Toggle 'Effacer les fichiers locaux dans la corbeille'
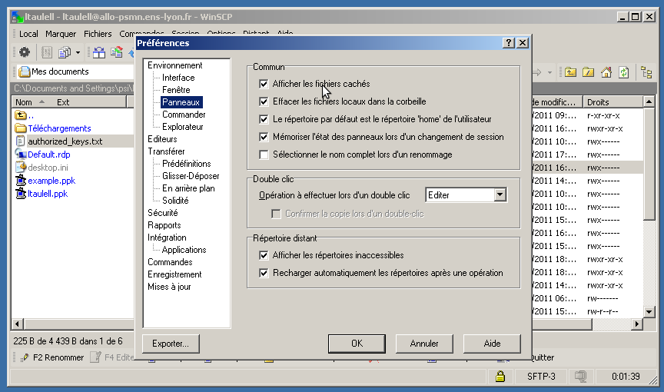This screenshot has width=664, height=392. [264, 101]
